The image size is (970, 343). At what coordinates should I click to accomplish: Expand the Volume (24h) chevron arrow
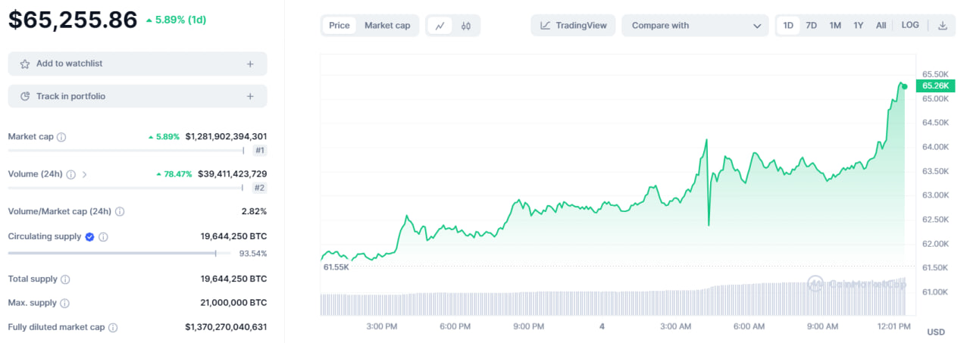click(84, 174)
